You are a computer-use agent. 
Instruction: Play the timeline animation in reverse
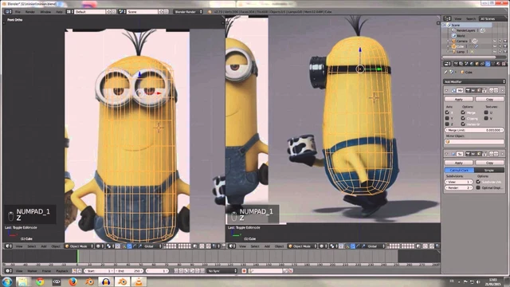point(186,271)
